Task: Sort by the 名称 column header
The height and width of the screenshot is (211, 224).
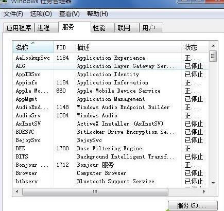Action: (x=33, y=47)
